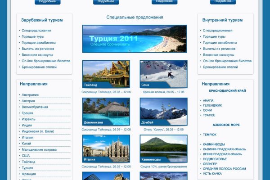Click the Таиланд tour photo thumbnail

tap(106, 74)
